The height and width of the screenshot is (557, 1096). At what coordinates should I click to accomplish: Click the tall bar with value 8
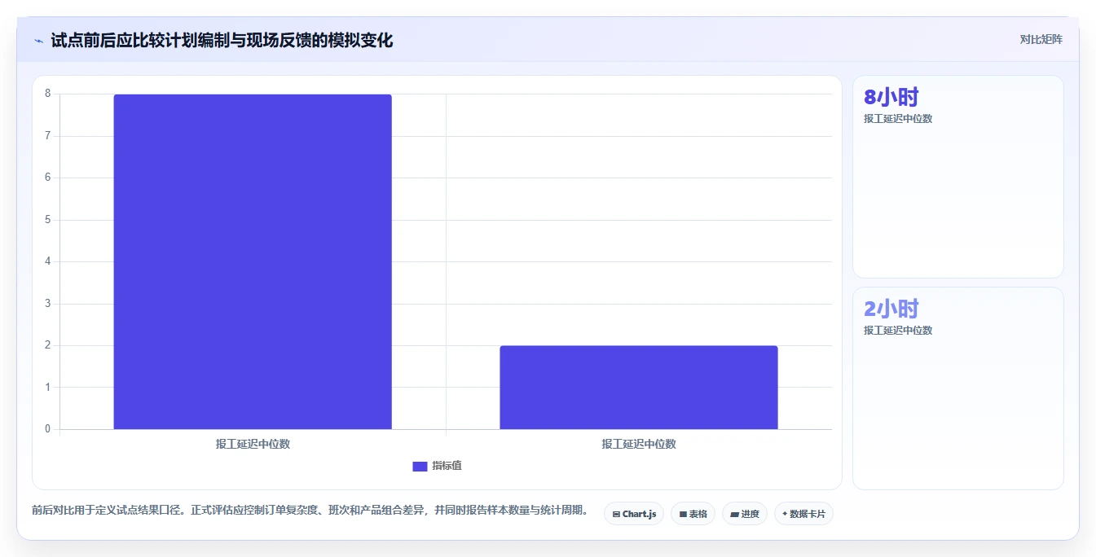(253, 261)
